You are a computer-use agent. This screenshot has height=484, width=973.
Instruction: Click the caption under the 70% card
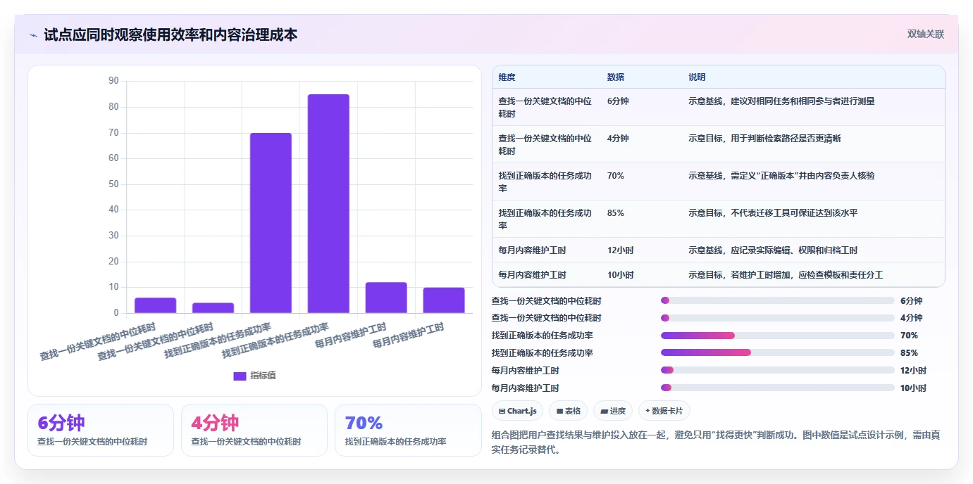(395, 442)
